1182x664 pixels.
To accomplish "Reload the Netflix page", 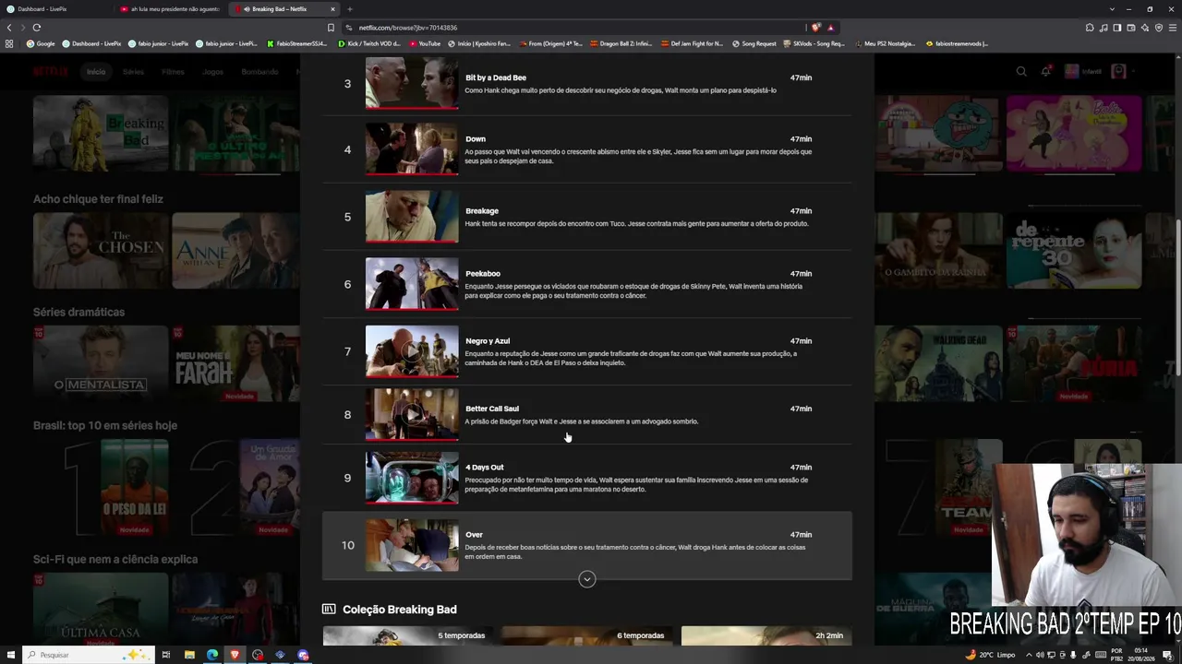I will tap(36, 28).
